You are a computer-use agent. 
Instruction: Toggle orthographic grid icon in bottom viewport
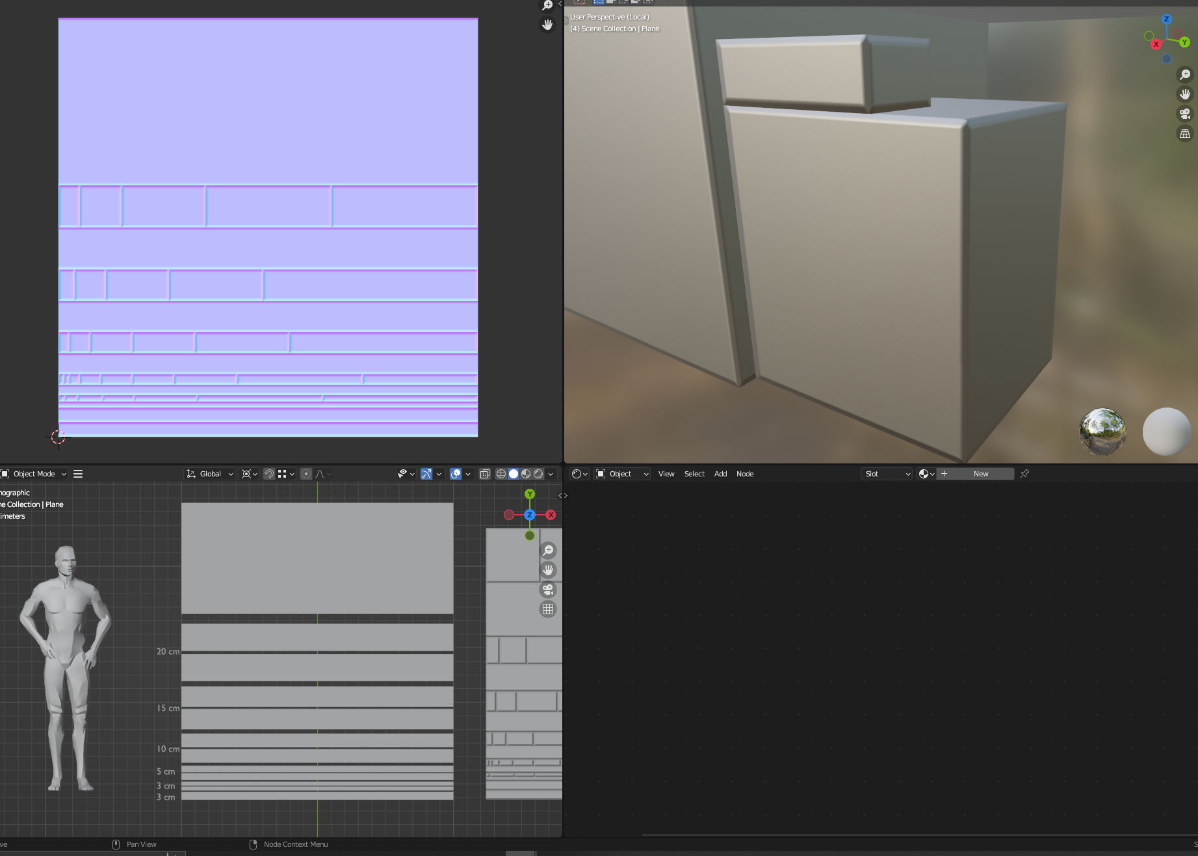coord(548,609)
